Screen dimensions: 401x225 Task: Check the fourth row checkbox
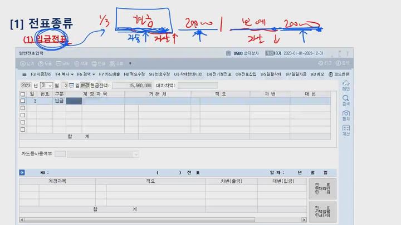pyautogui.click(x=23, y=122)
